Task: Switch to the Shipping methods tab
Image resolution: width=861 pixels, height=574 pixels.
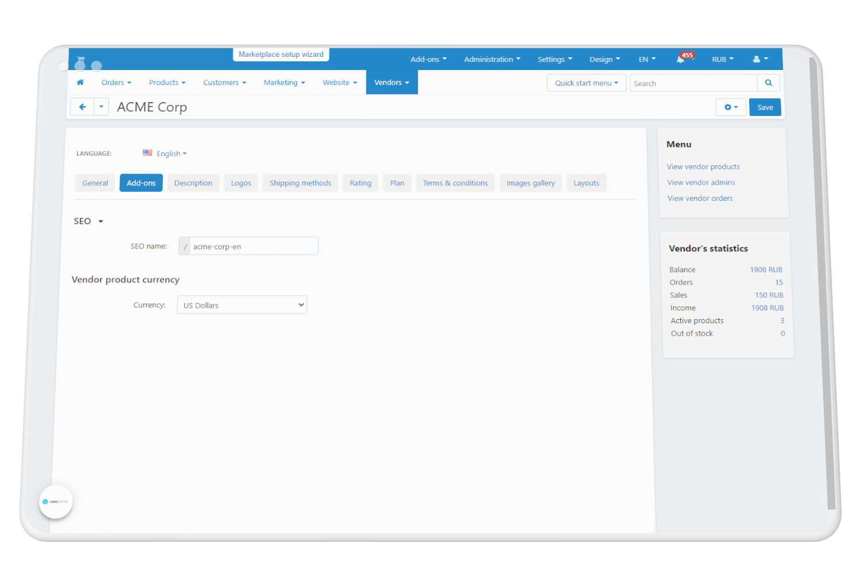Action: (300, 183)
